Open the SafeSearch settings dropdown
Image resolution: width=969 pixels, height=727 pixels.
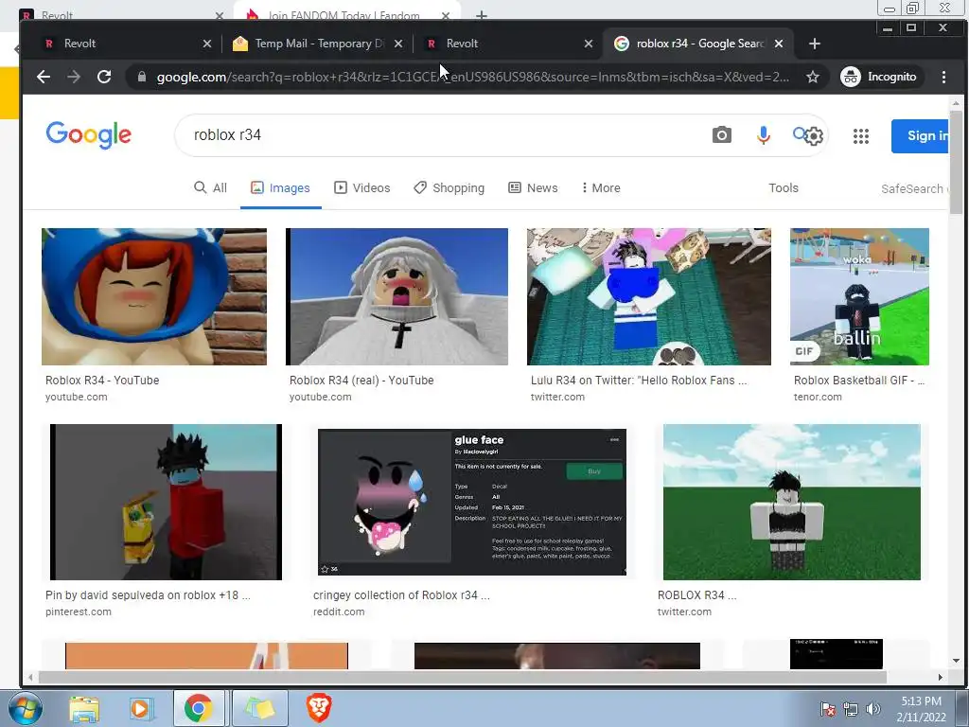(914, 188)
